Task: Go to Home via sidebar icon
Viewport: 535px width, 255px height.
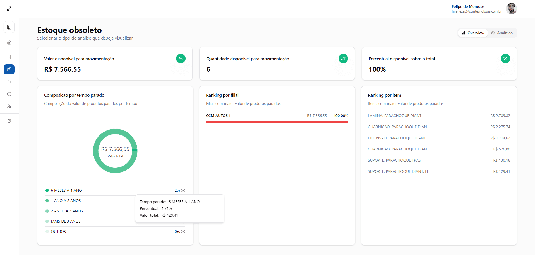Action: pyautogui.click(x=9, y=42)
